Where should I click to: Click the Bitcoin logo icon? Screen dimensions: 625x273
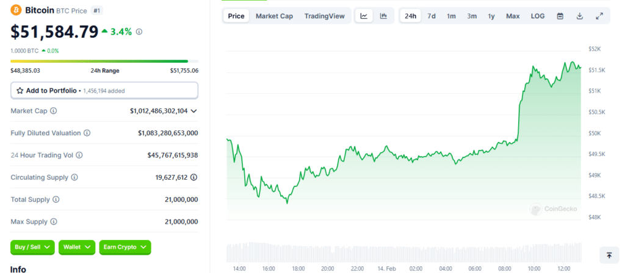[16, 10]
